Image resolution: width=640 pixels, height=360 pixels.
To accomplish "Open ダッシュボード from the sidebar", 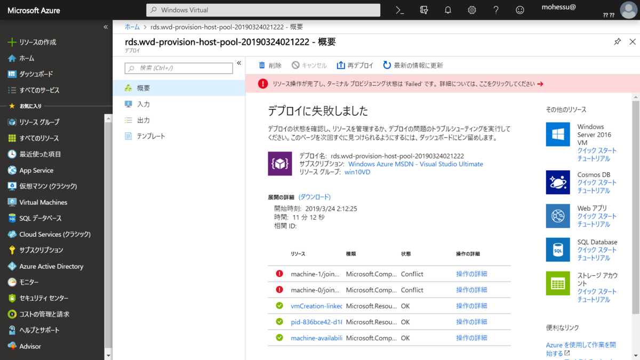I will (36, 74).
